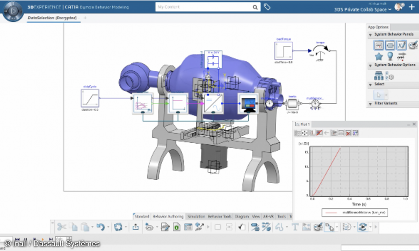Click the Text T tool icon
The image size is (419, 251).
point(295,227)
